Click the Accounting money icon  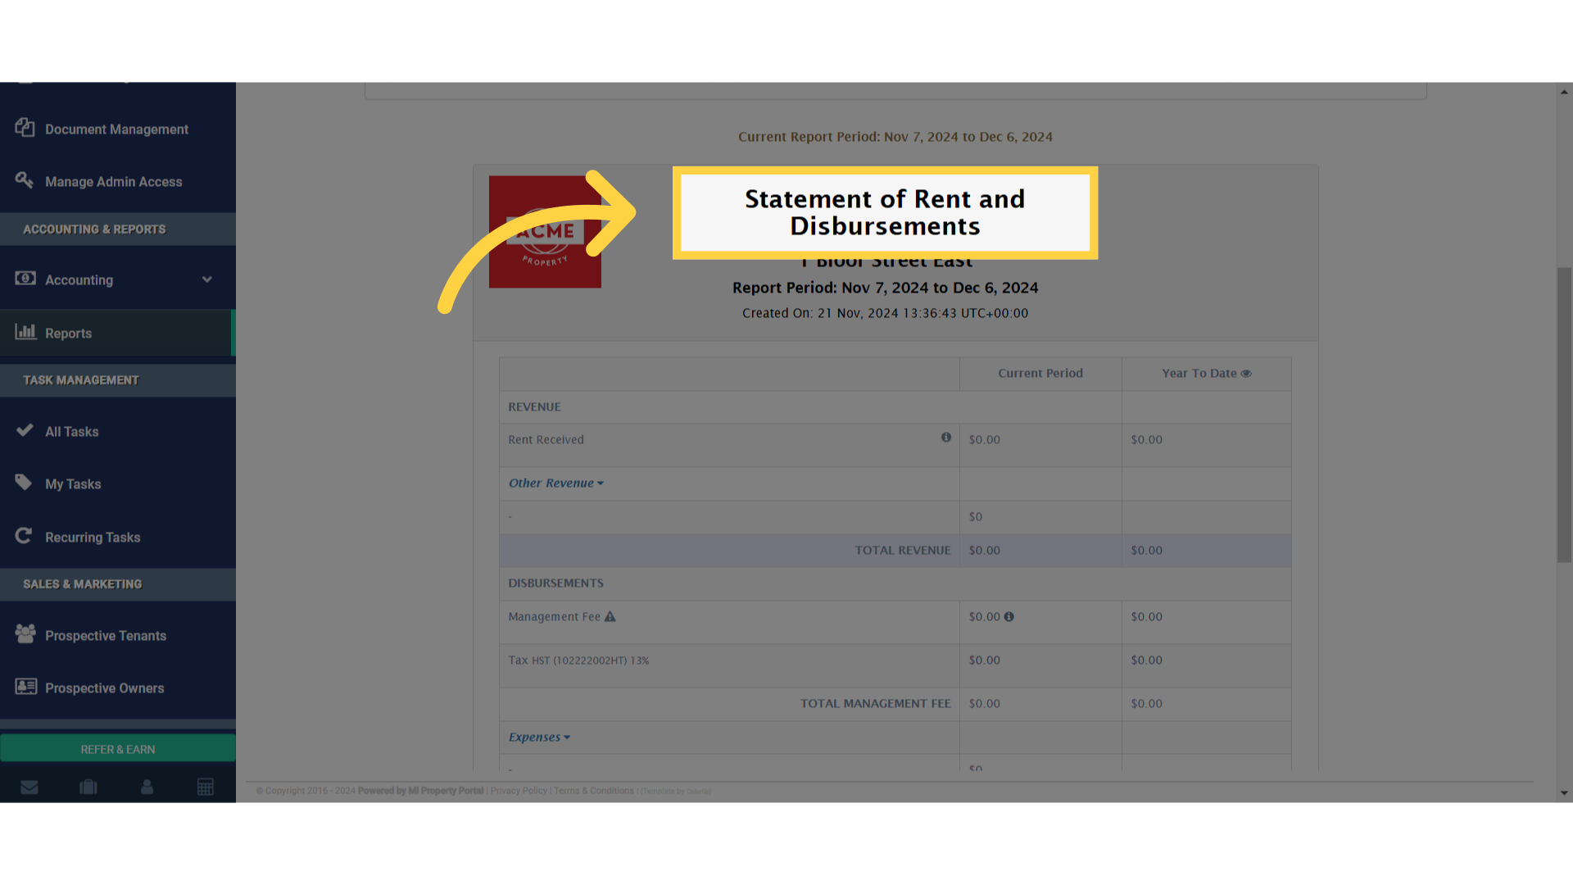(x=25, y=279)
